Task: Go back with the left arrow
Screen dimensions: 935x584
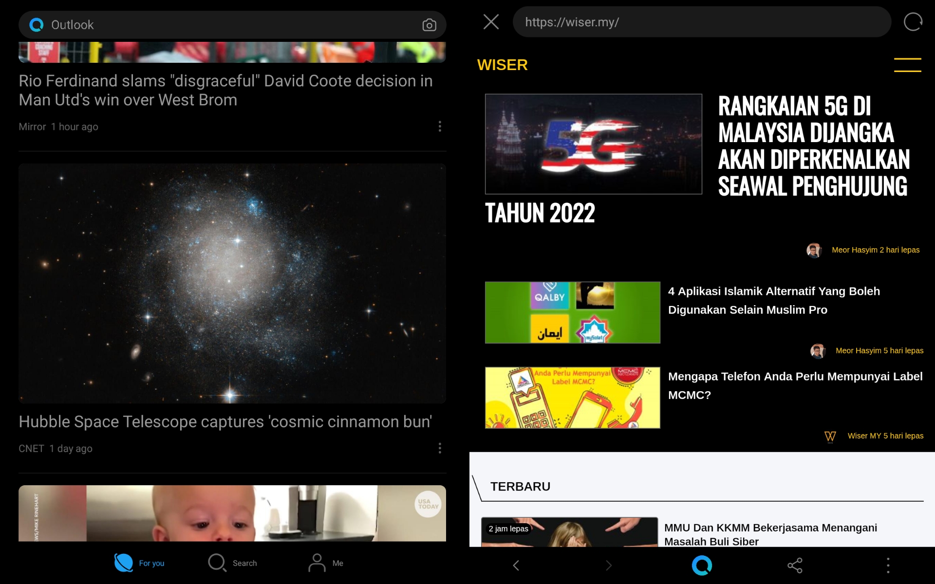Action: pos(516,565)
